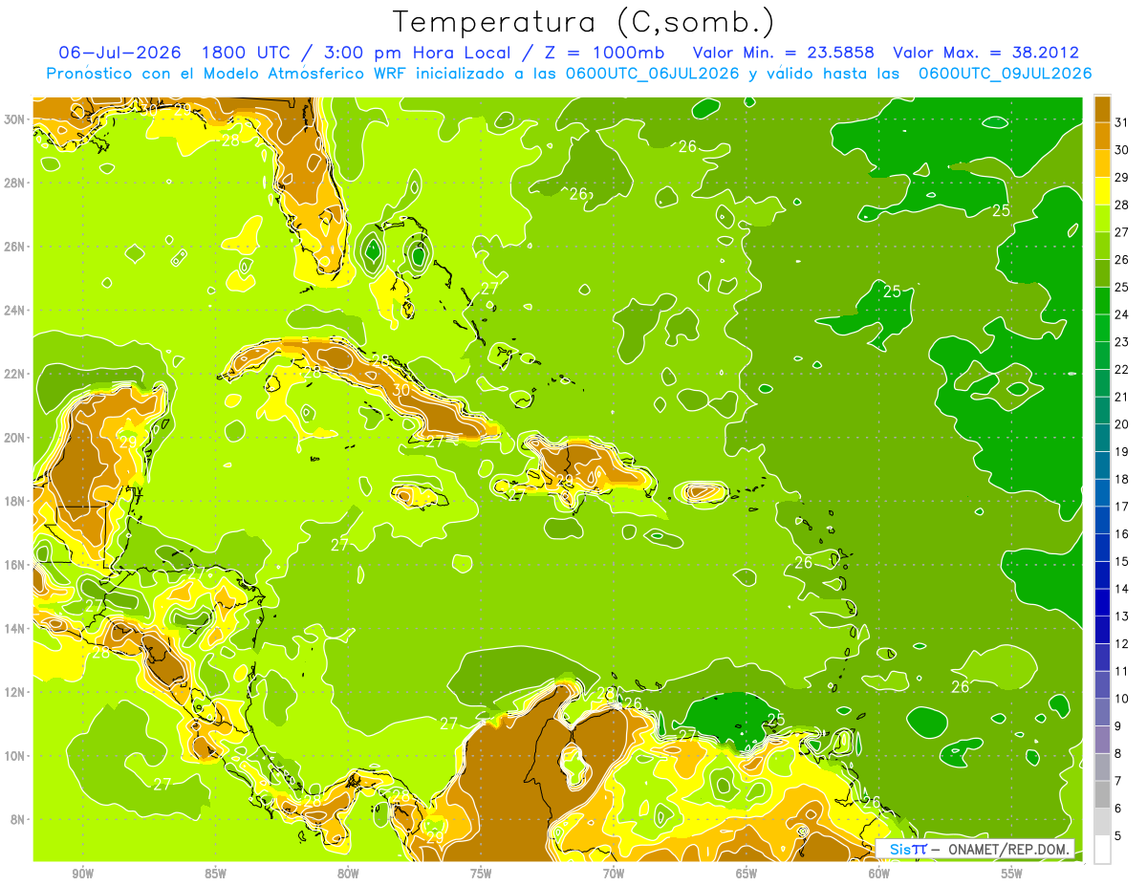
Task: Click the dark blue legend swatch between 13 and 14
Action: [x=1102, y=603]
